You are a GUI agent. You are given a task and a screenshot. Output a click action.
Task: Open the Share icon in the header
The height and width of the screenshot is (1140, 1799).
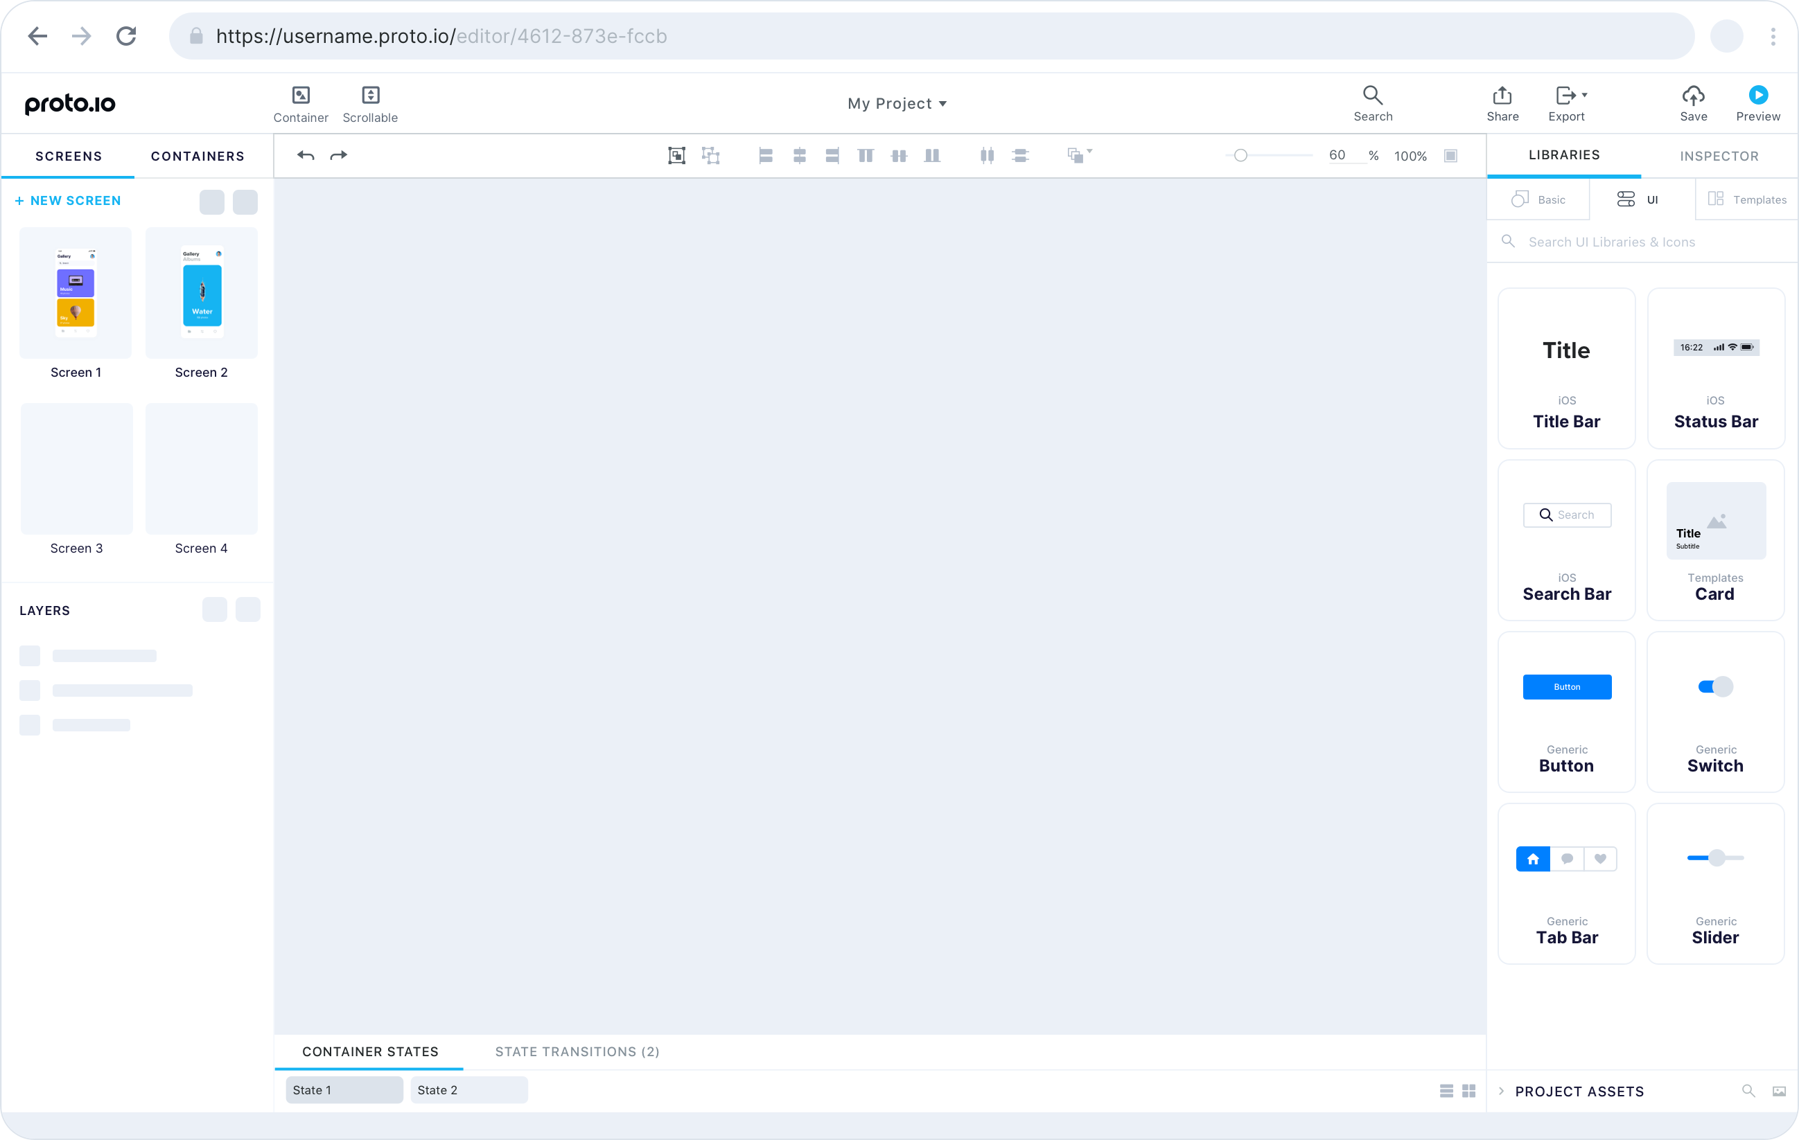(x=1502, y=96)
